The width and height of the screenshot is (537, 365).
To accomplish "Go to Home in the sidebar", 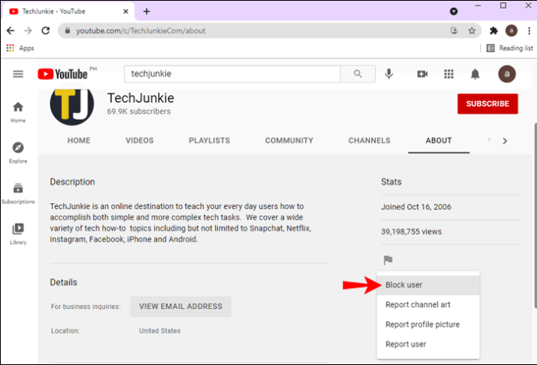I will pyautogui.click(x=18, y=112).
